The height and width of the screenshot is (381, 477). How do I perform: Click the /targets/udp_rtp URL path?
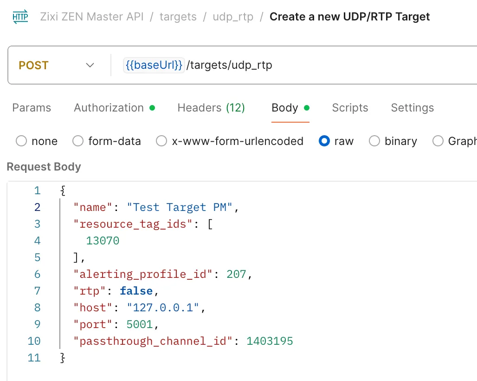coord(229,65)
